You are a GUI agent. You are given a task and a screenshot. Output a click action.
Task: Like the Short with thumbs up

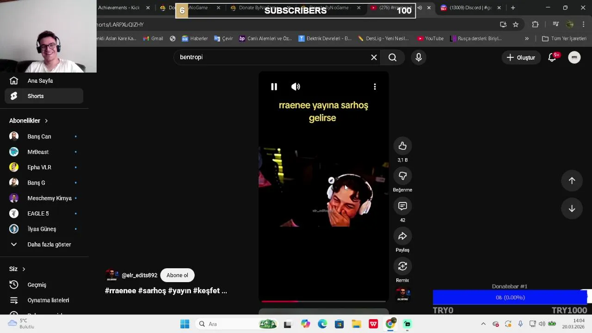(402, 146)
